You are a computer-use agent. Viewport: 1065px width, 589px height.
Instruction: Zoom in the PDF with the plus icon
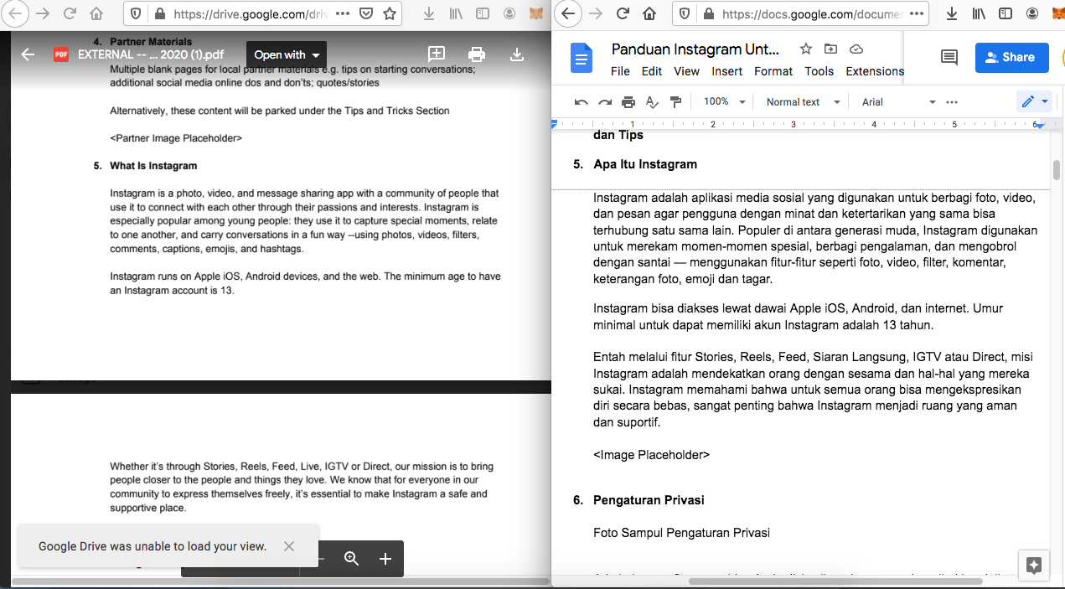coord(385,559)
